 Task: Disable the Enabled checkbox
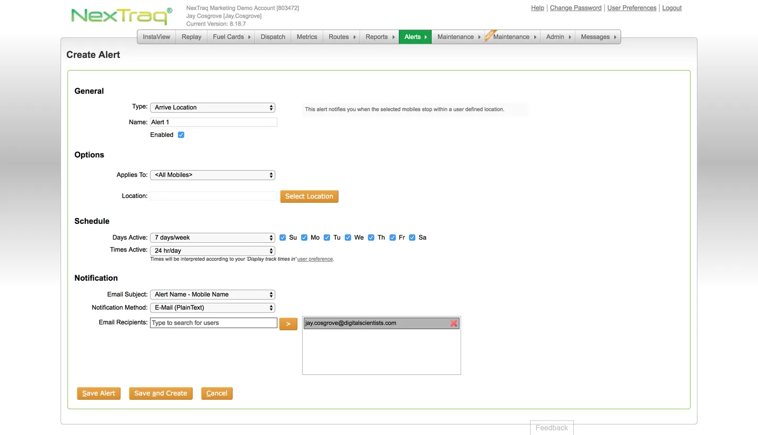click(181, 134)
